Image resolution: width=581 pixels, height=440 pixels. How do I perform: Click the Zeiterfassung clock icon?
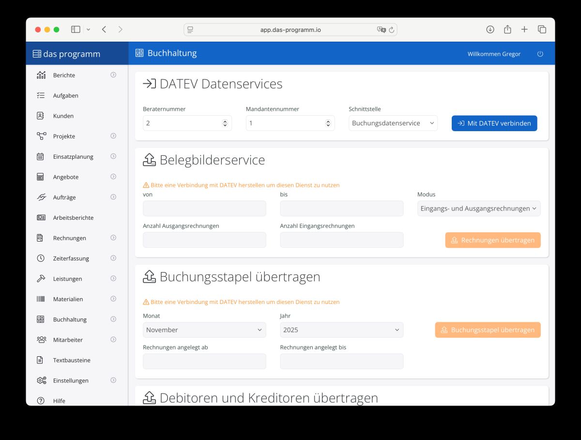(x=41, y=258)
